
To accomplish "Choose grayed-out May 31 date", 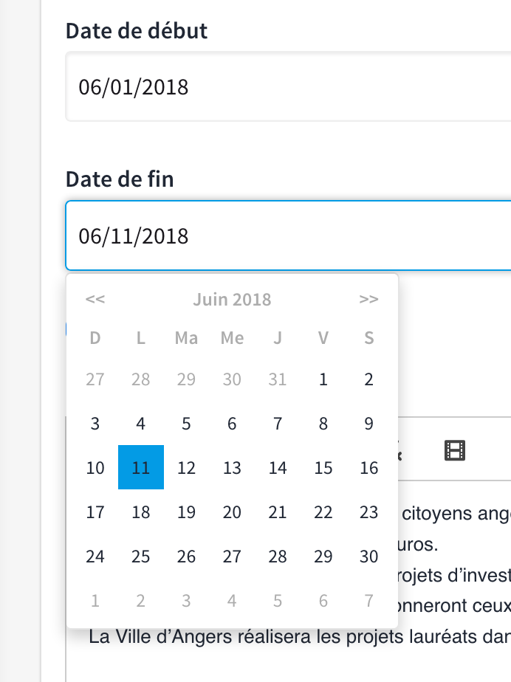I will 278,379.
